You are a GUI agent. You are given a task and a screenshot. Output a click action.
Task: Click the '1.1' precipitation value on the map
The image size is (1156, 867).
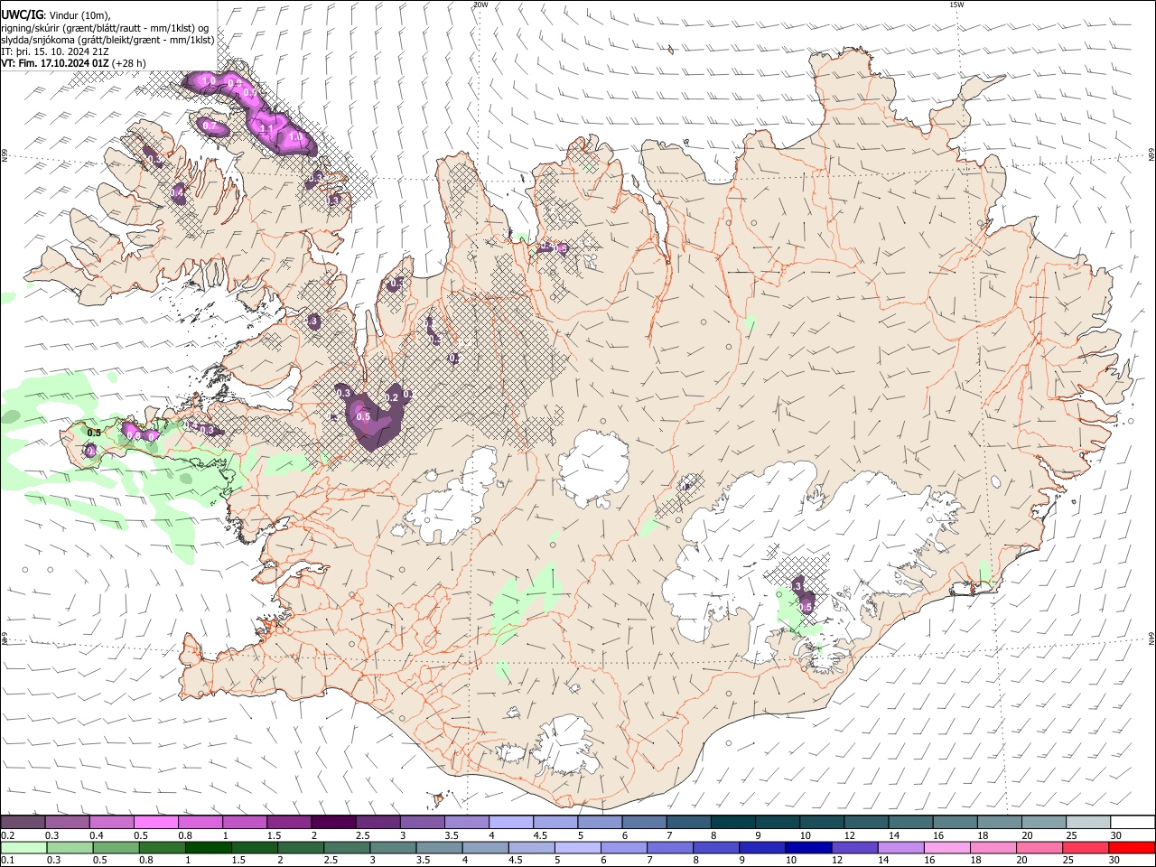point(267,129)
